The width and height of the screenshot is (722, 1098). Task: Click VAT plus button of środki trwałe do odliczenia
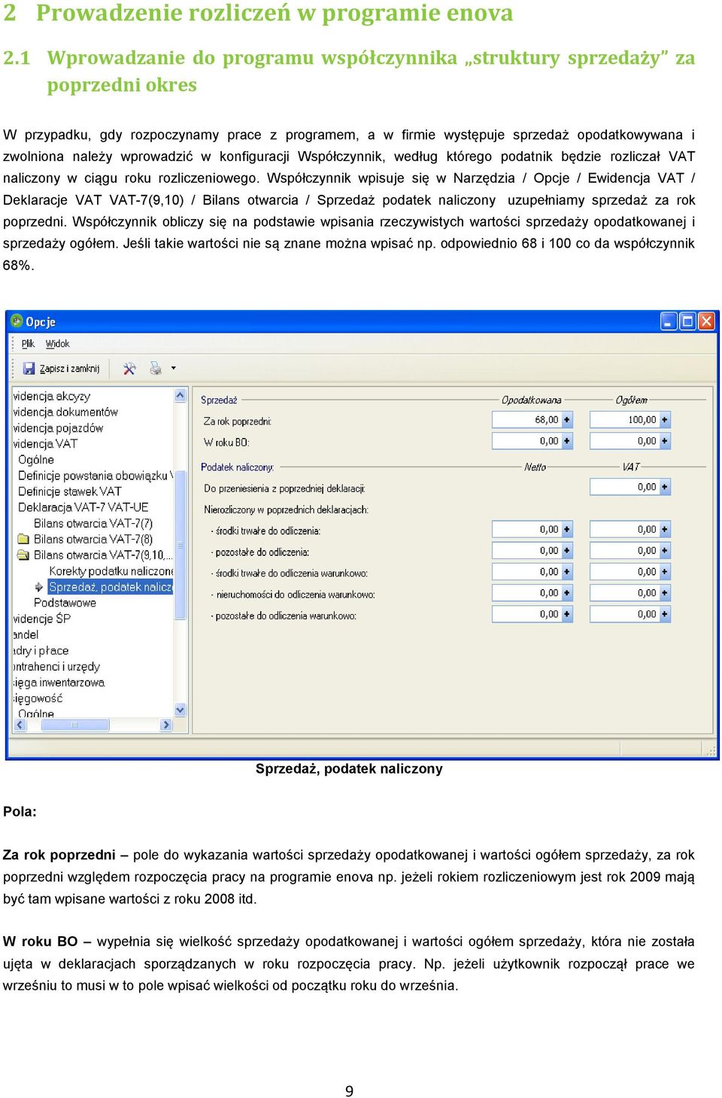(665, 530)
